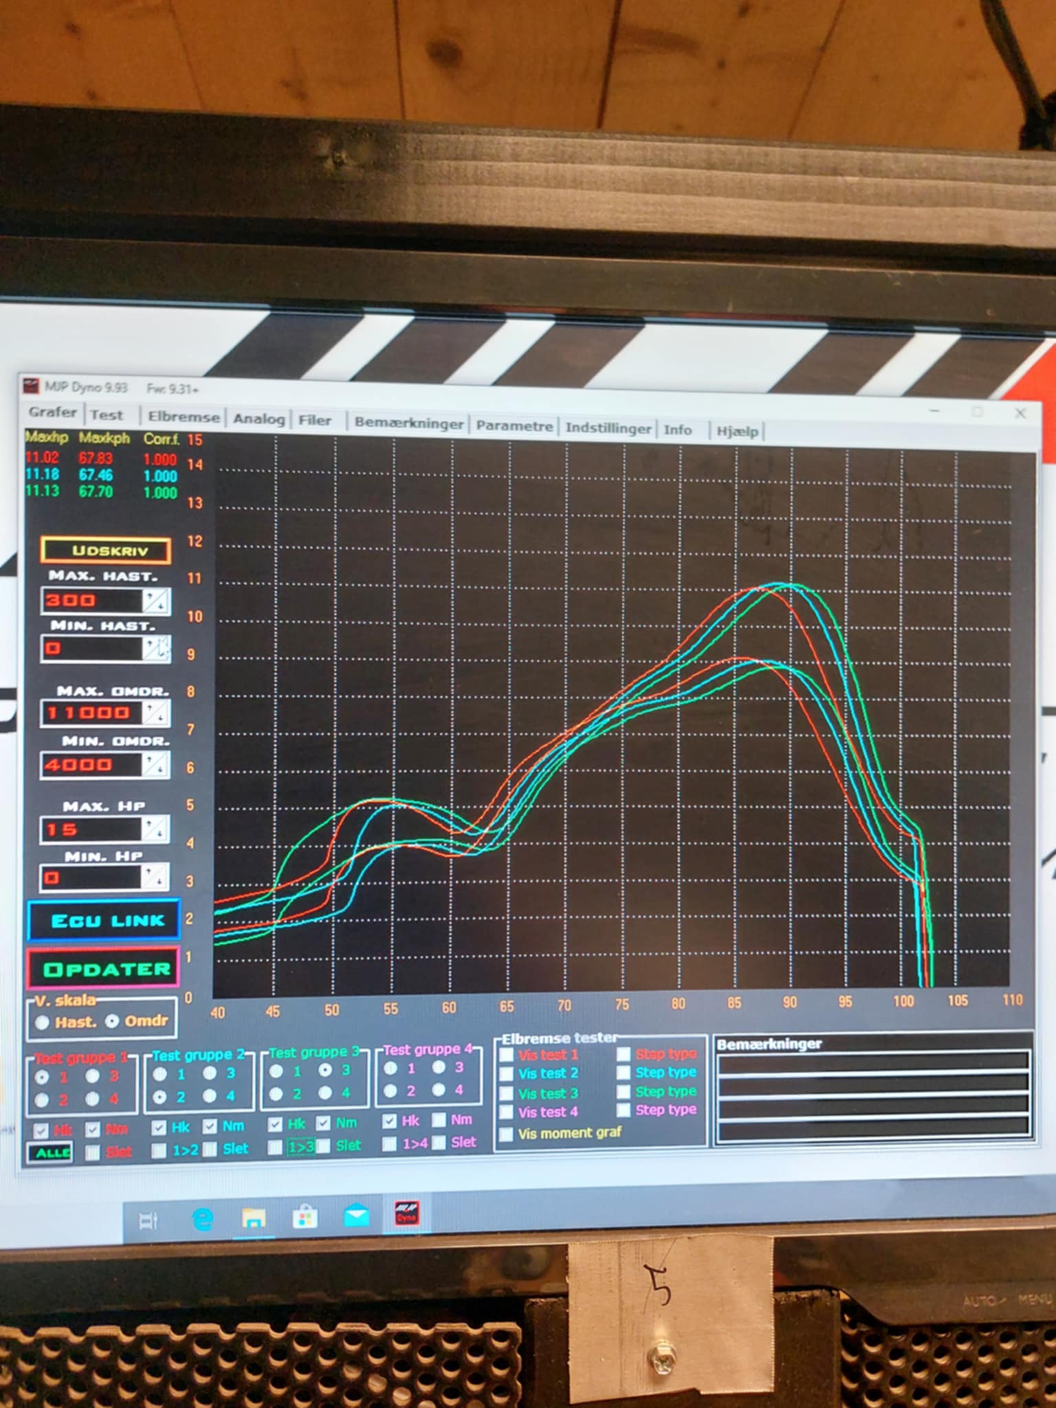Launch Microsoft Store from the taskbar
This screenshot has width=1056, height=1408.
[305, 1218]
